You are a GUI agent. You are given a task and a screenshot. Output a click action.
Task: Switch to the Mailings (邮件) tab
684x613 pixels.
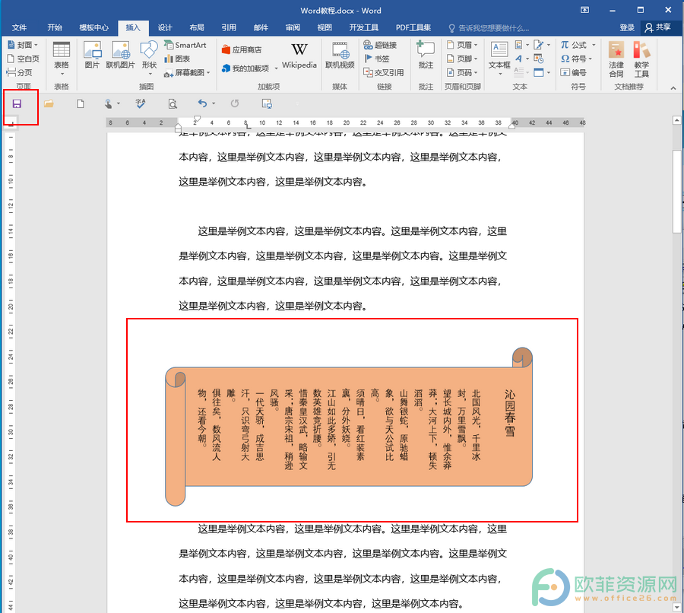261,27
